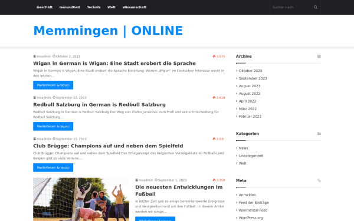This screenshot has height=221, width=354.
Task: Click the clock icon next to September 1, 2023
Action: point(156,180)
